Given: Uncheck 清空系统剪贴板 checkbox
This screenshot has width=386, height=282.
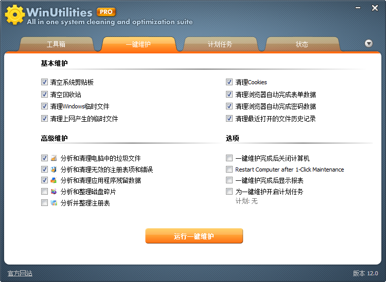Looking at the screenshot, I should [x=44, y=82].
